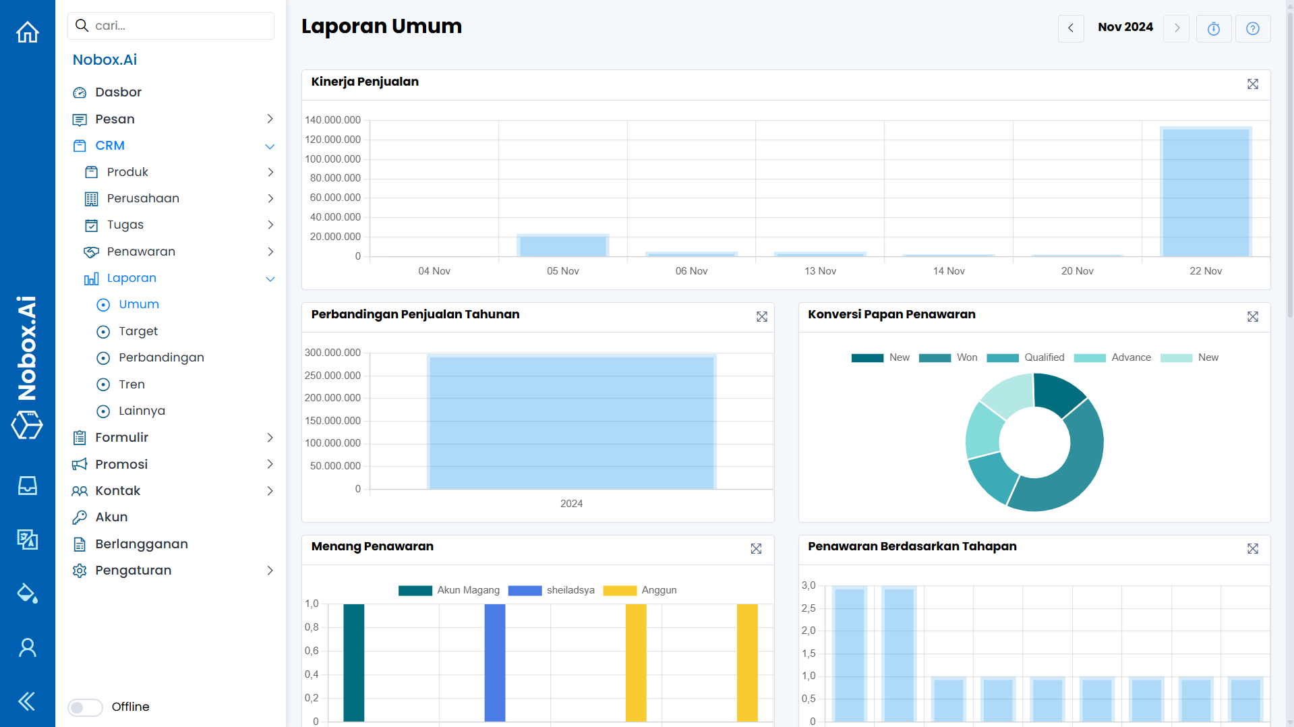1294x727 pixels.
Task: Click the timer icon in header
Action: click(1213, 28)
